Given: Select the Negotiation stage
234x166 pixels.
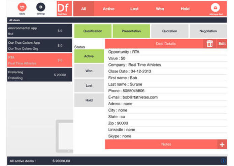Looking at the screenshot, I should tap(208, 31).
